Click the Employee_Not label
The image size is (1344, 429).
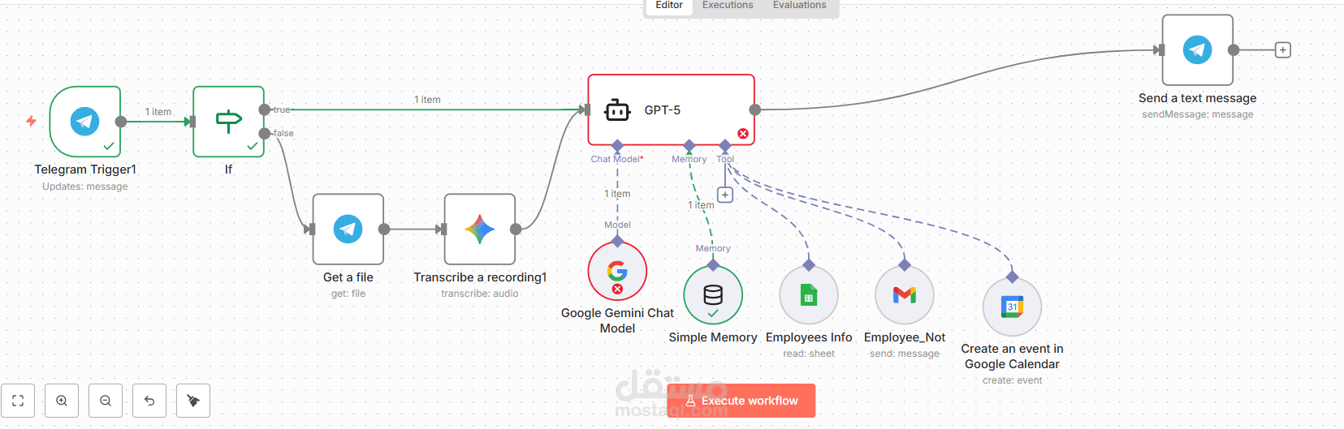pos(905,337)
